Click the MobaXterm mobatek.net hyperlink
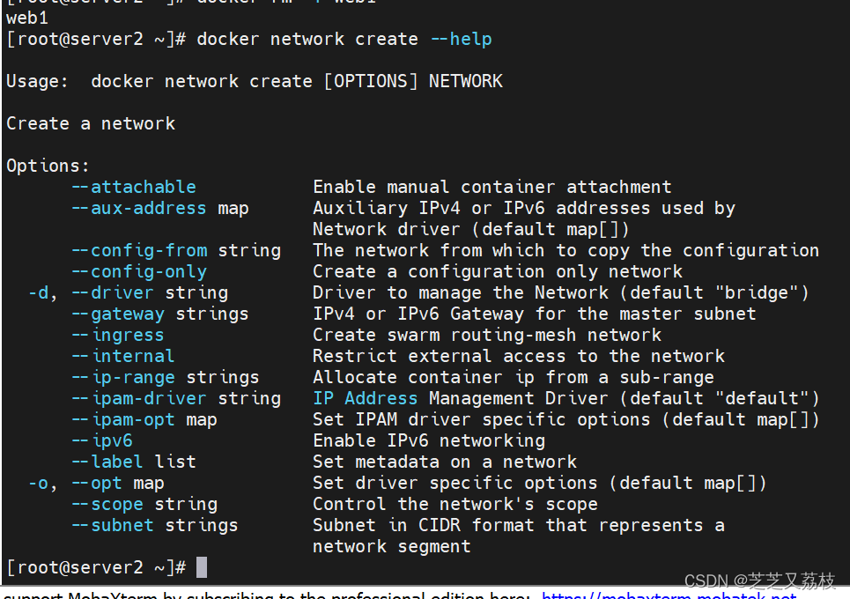 click(x=669, y=595)
